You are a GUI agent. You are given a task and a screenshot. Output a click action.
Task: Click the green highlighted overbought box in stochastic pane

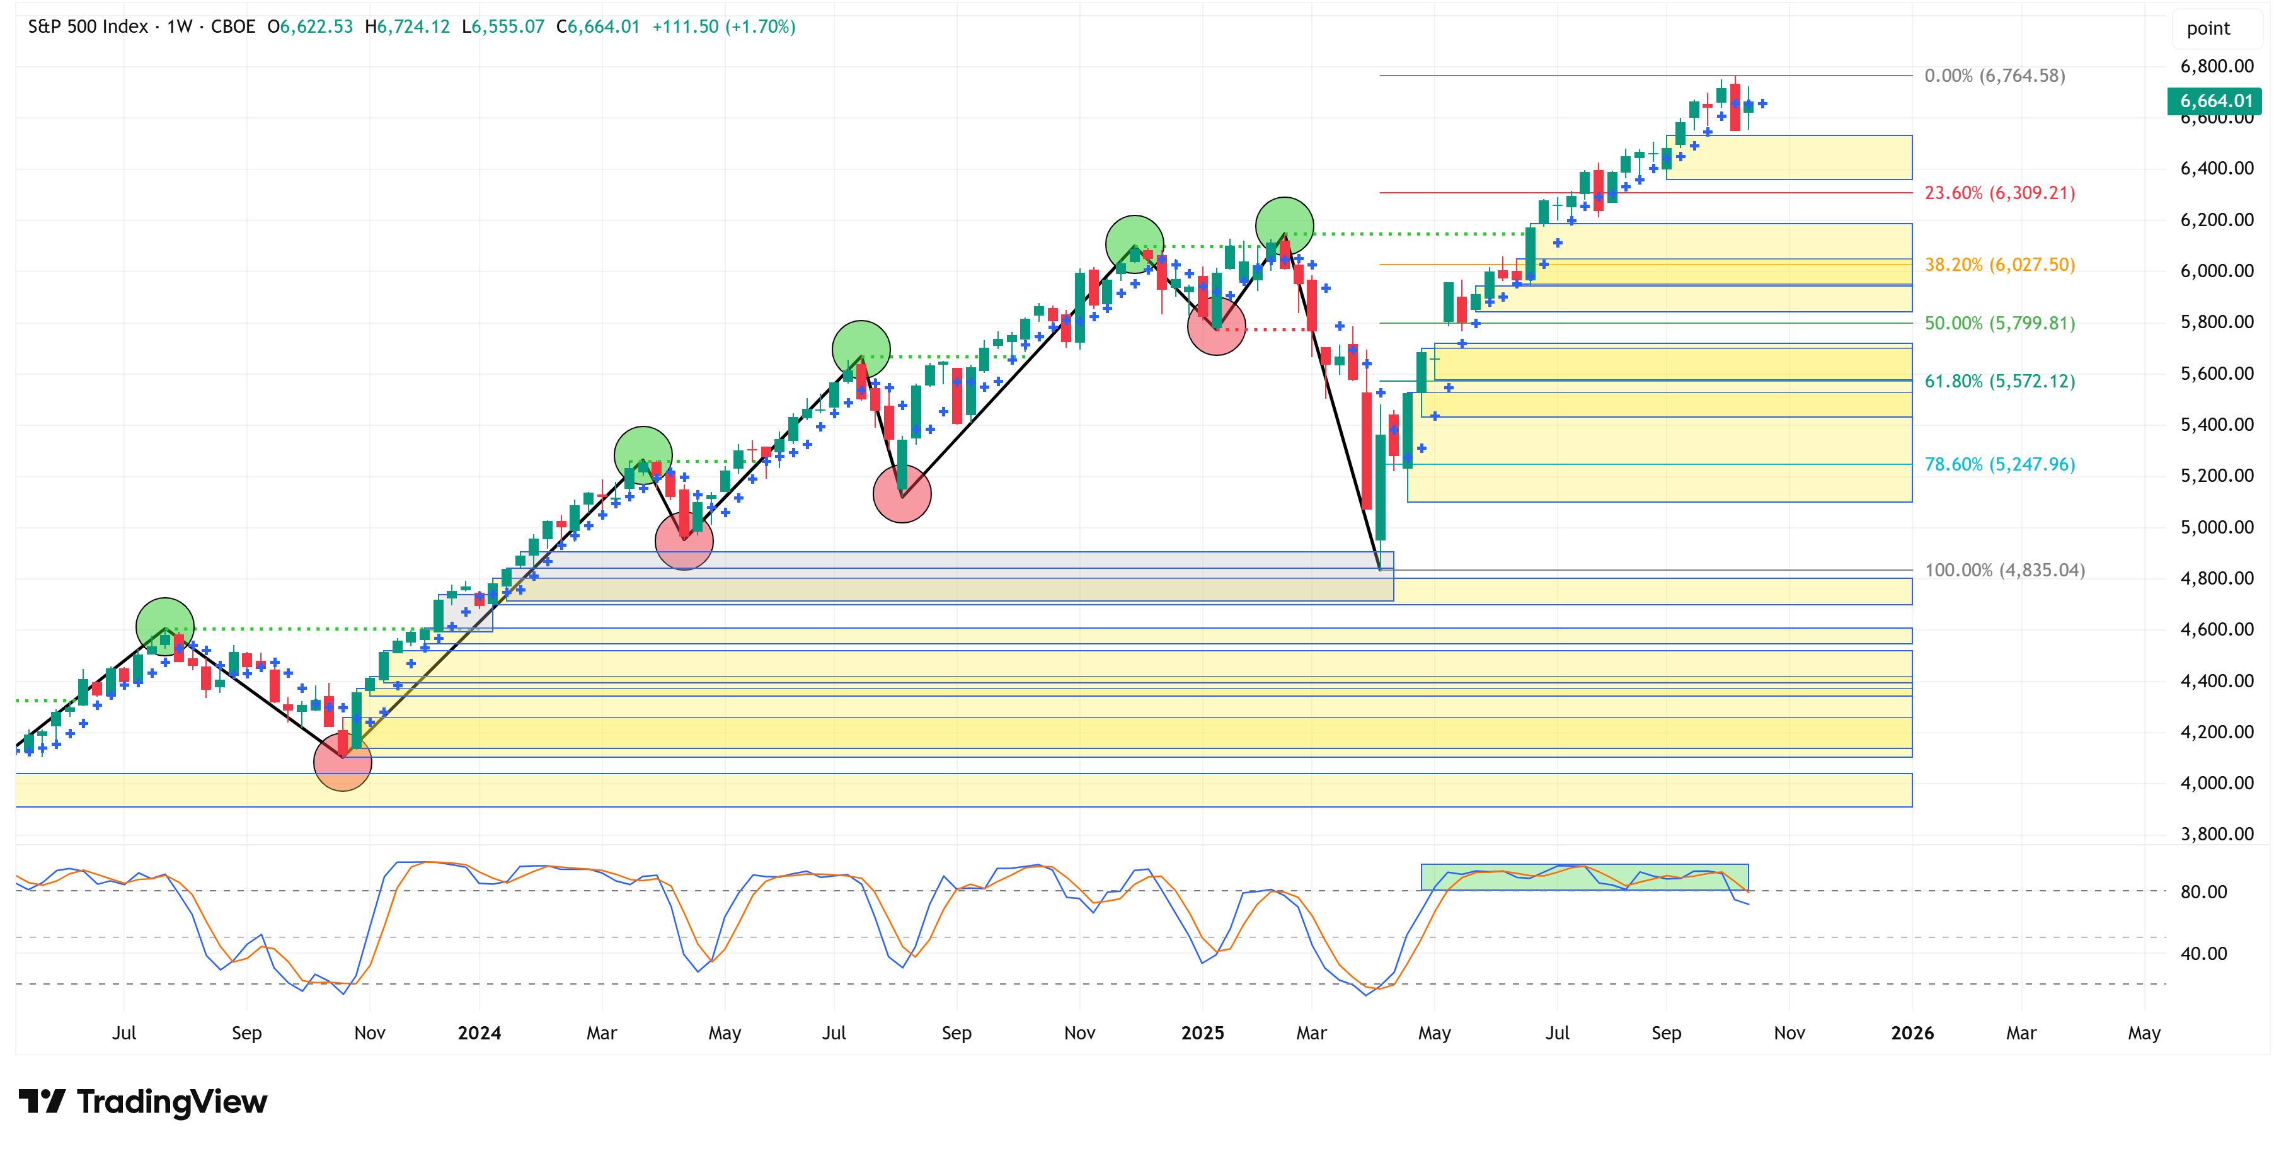1583,877
